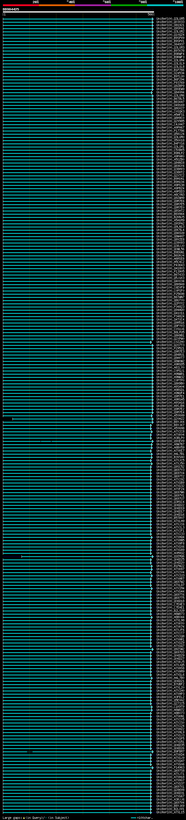Click the UniRef100_B2LXU9 label

coord(170,611)
